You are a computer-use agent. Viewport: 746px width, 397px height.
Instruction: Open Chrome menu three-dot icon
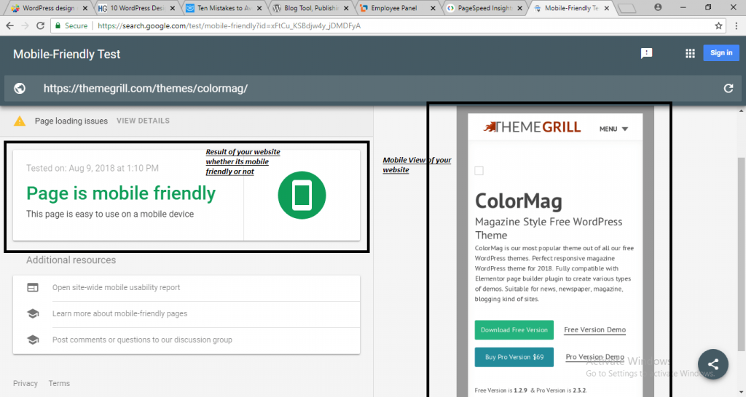coord(737,25)
